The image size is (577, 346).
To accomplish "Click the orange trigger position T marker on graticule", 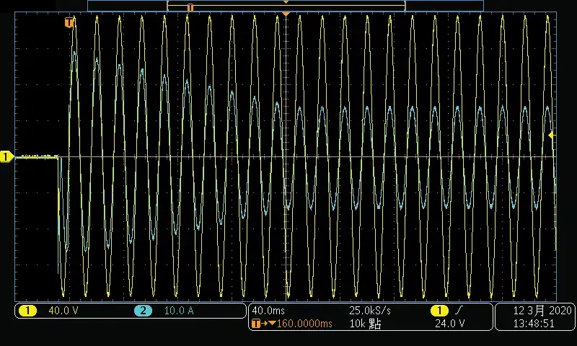I will coord(69,22).
